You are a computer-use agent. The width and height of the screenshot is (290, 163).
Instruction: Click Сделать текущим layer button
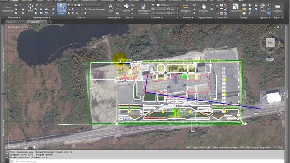point(95,9)
